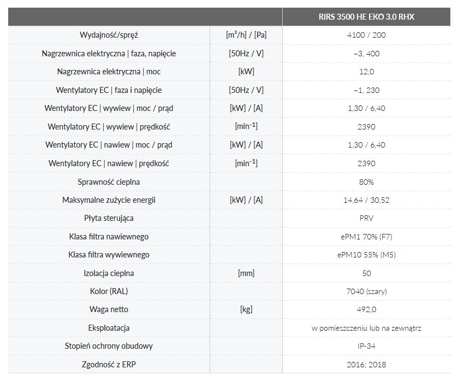Select the Wentylatory EC | faza i napięcie label
The width and height of the screenshot is (458, 381).
tap(109, 90)
